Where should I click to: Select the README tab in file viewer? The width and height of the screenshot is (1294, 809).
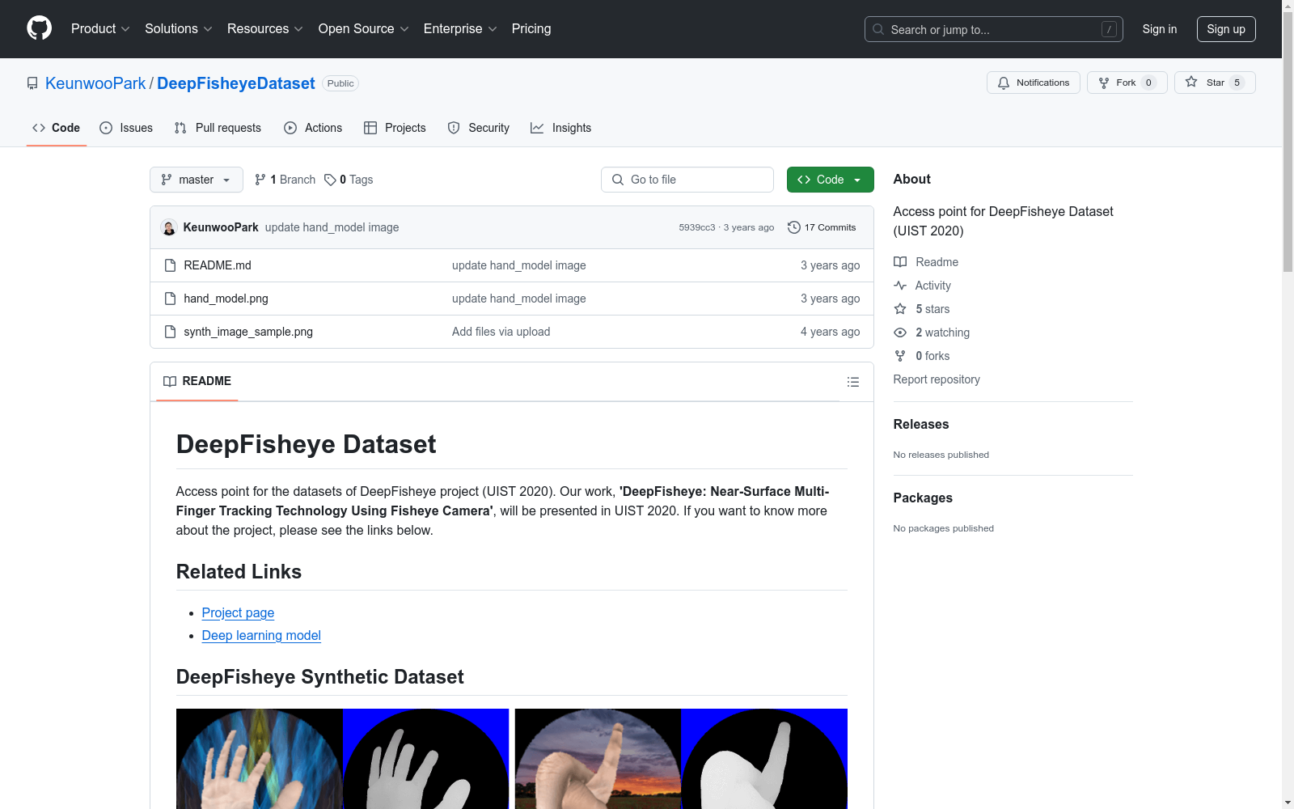coord(197,381)
